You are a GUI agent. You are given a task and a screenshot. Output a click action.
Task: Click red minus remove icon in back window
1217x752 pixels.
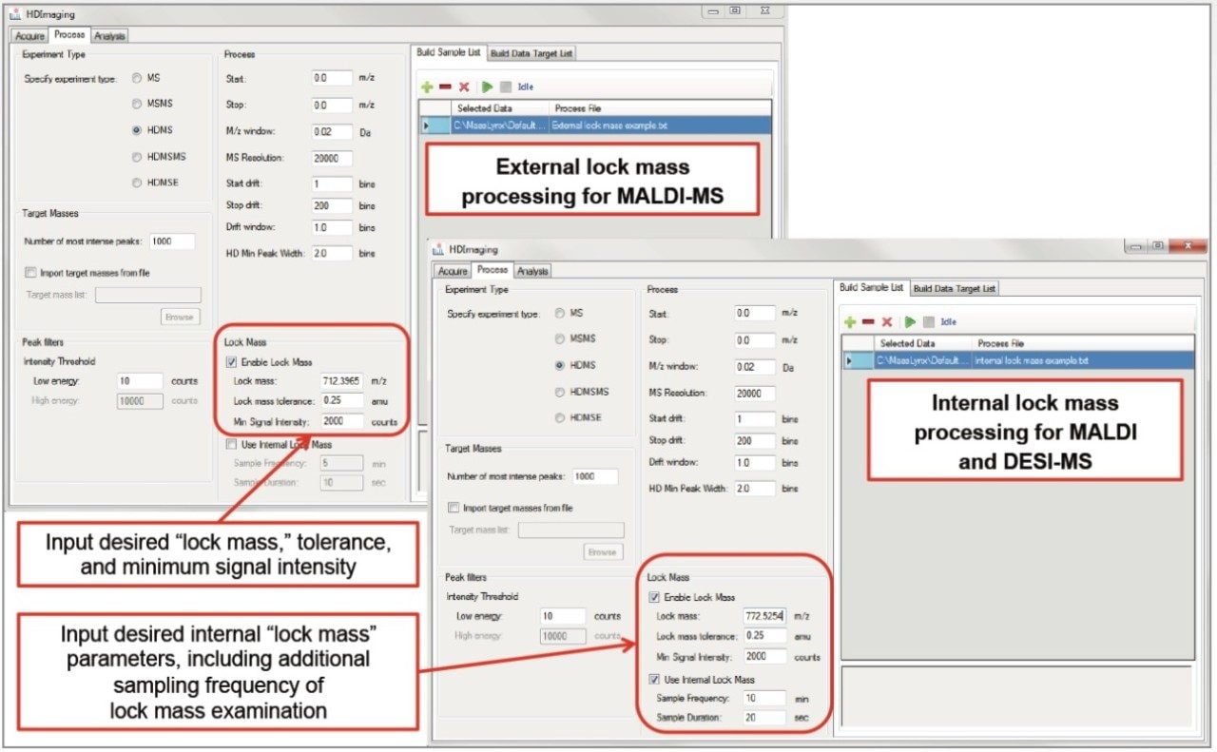point(445,87)
